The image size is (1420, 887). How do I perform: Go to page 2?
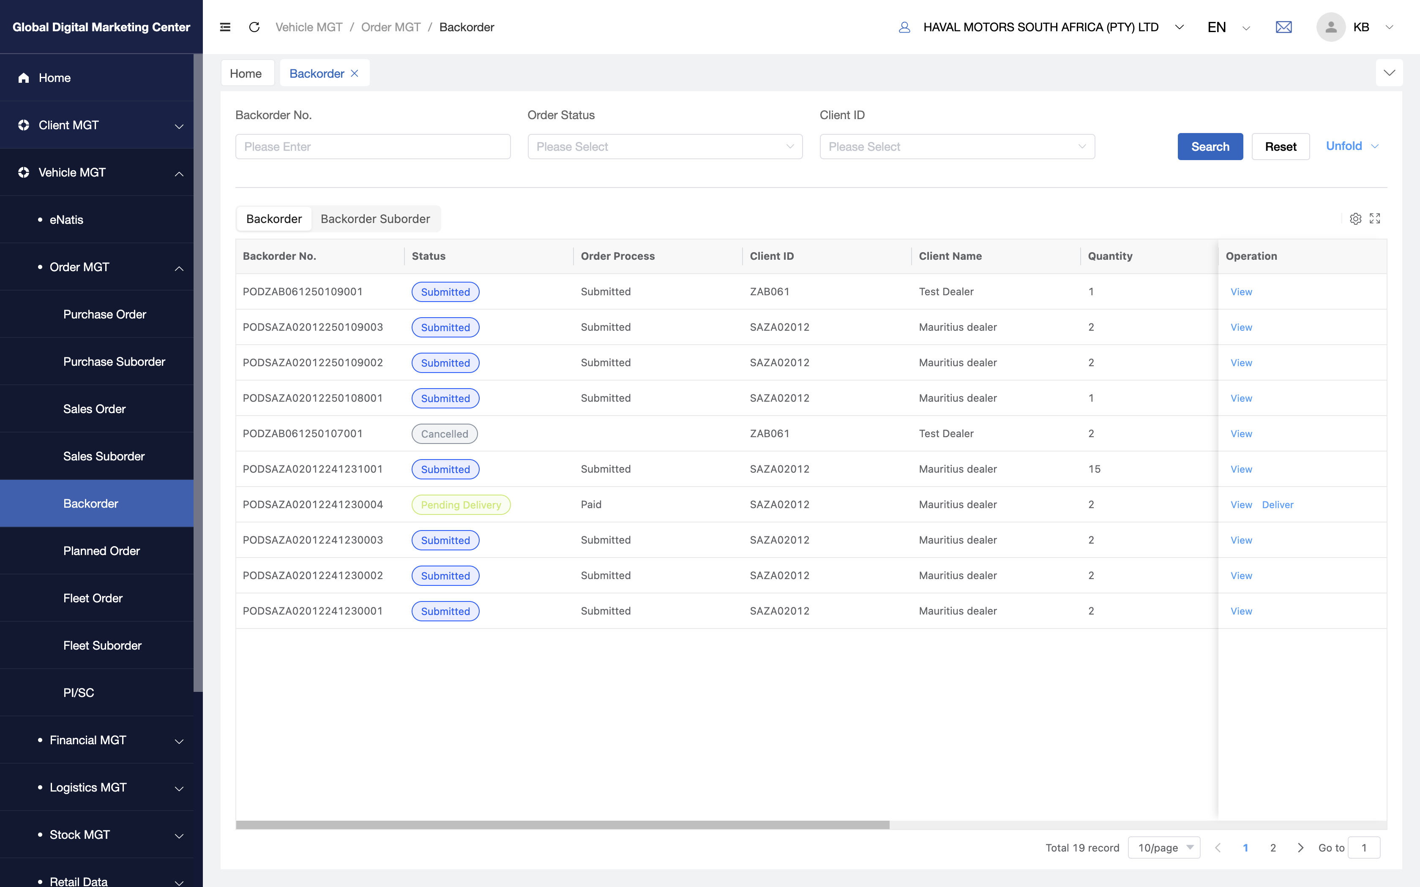point(1273,848)
